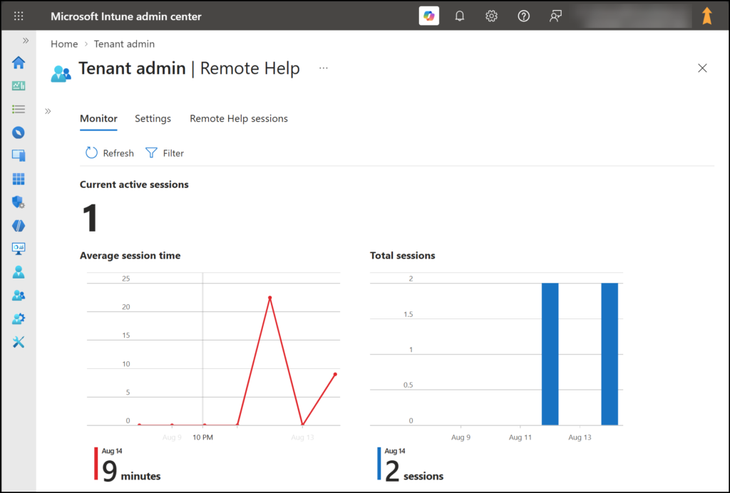Click the peak point on session time chart

click(x=270, y=298)
